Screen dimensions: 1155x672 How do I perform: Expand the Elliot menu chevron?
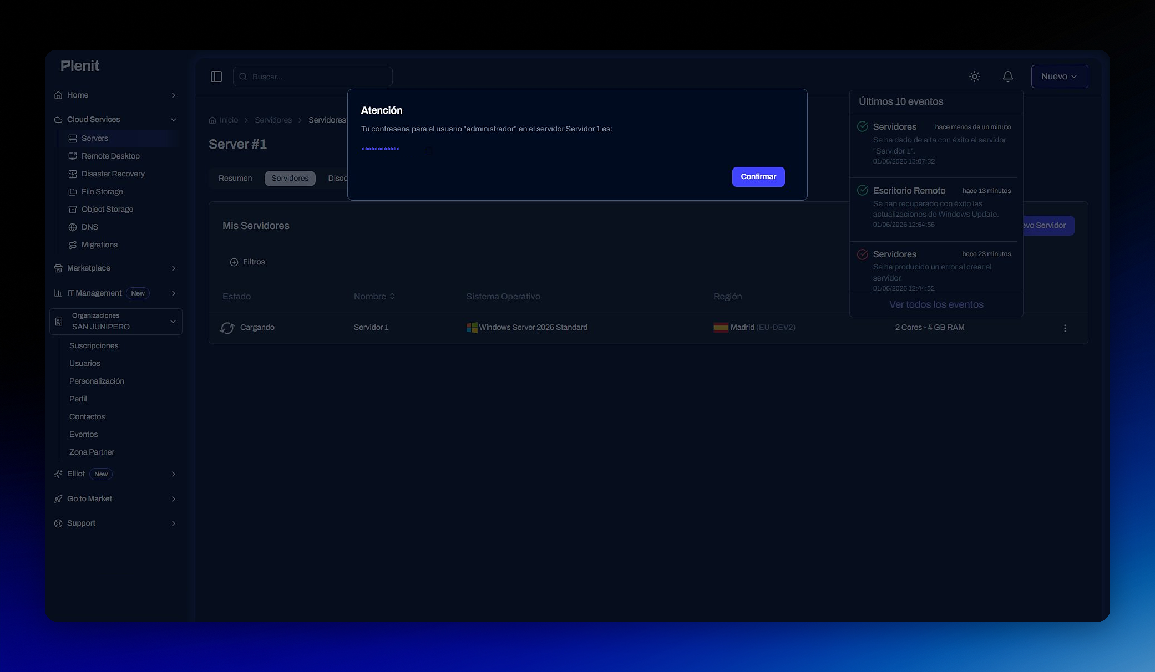(x=174, y=474)
